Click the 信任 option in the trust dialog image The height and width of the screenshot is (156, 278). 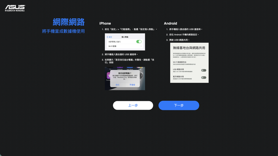click(117, 85)
